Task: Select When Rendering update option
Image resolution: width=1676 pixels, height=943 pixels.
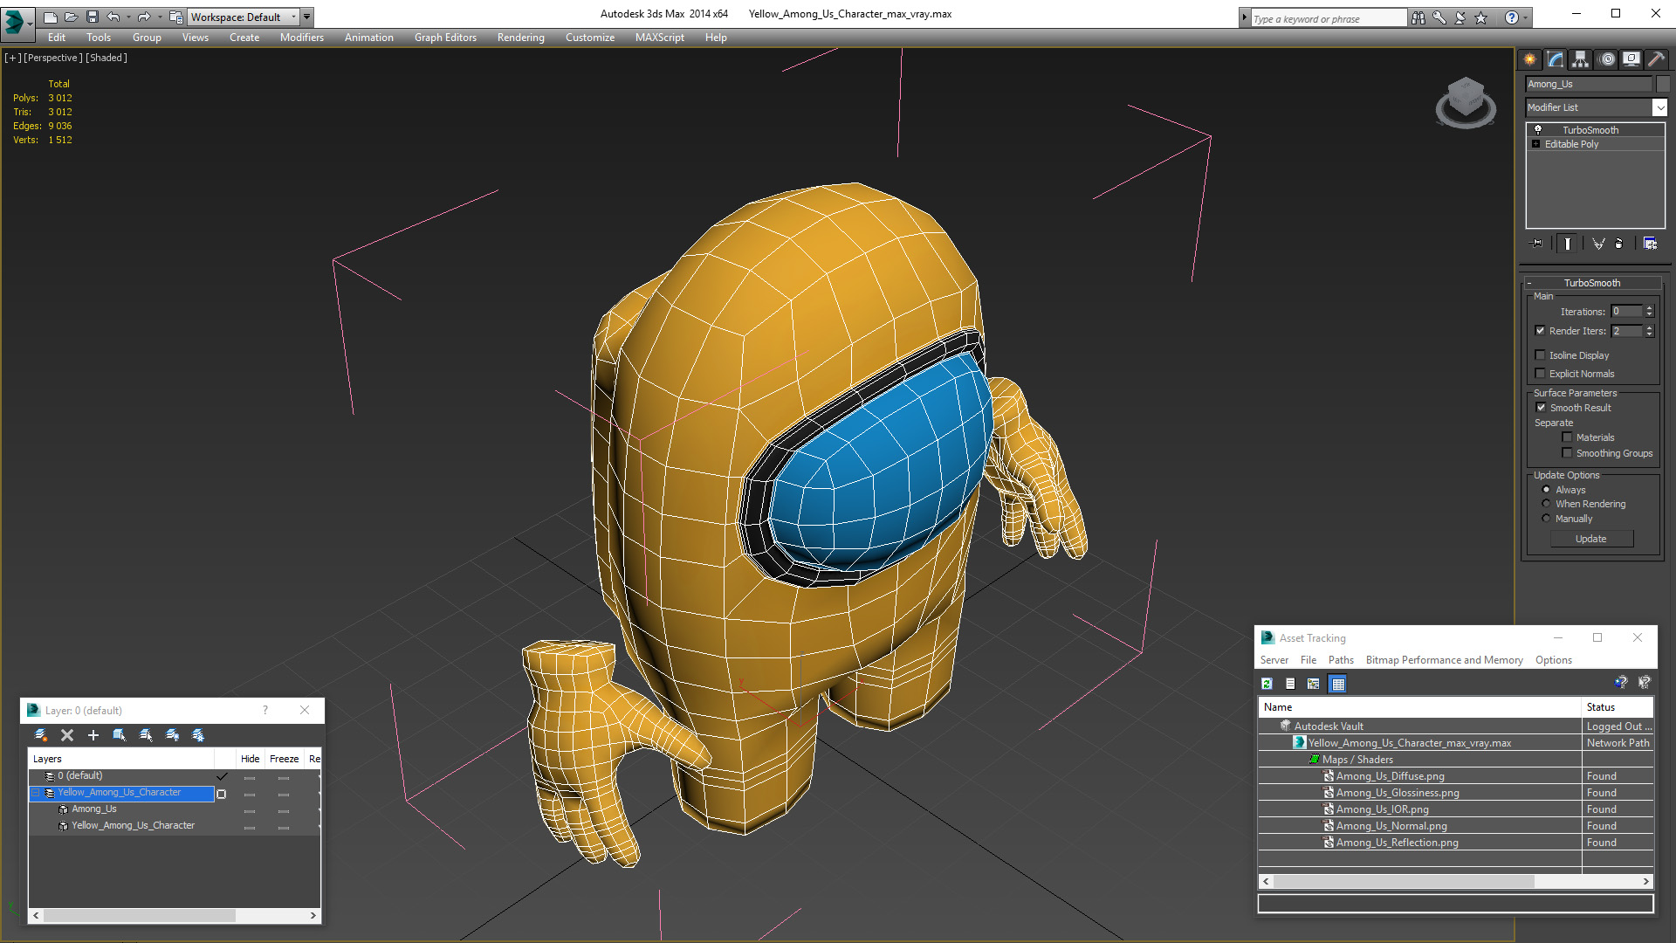Action: (1547, 504)
